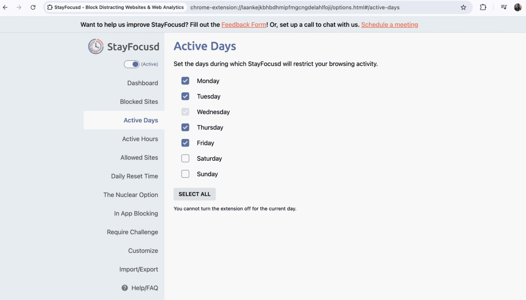Open The Nuclear Option page
The width and height of the screenshot is (526, 300).
pos(131,195)
